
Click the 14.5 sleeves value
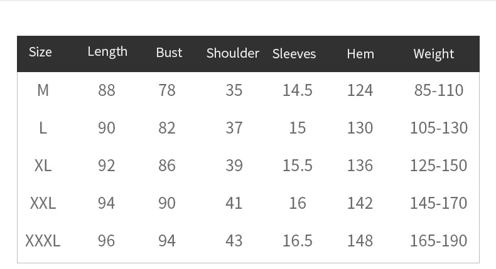click(x=297, y=90)
